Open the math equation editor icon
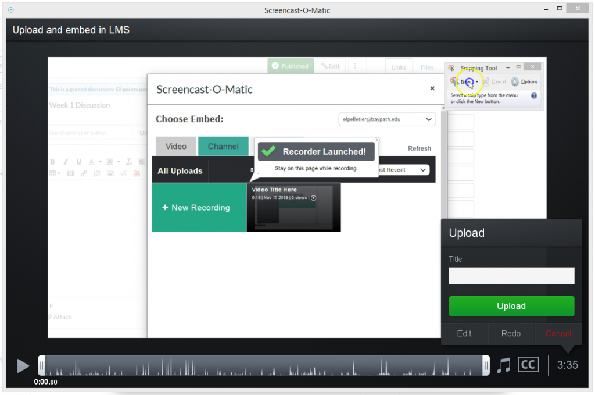This screenshot has height=395, width=595. point(123,173)
